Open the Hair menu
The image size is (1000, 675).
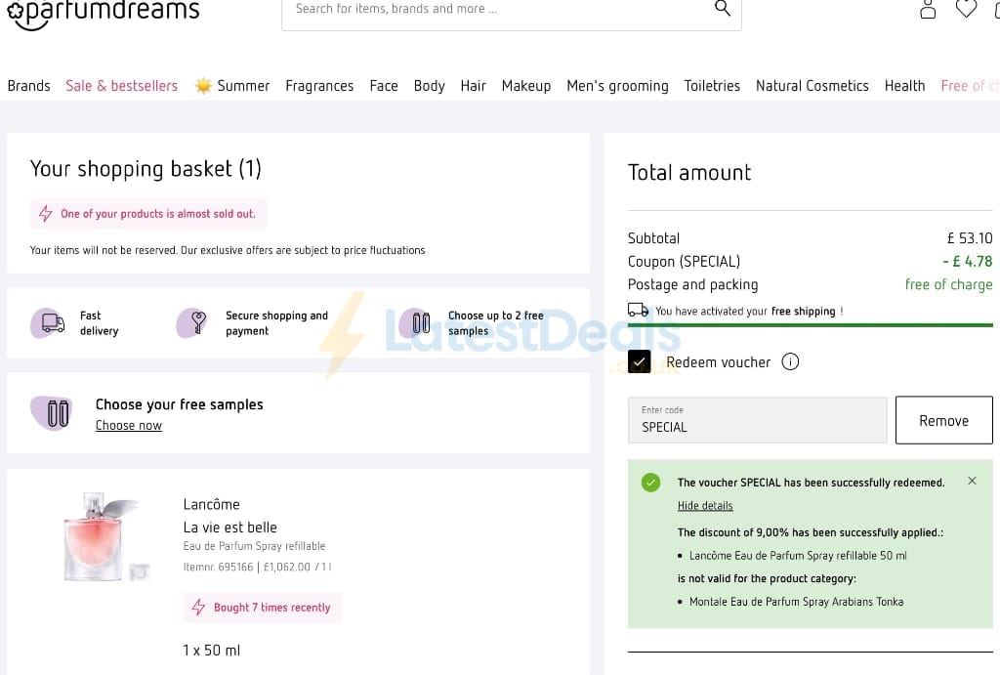click(x=474, y=86)
